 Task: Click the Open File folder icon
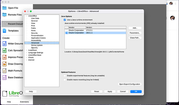[4, 8]
